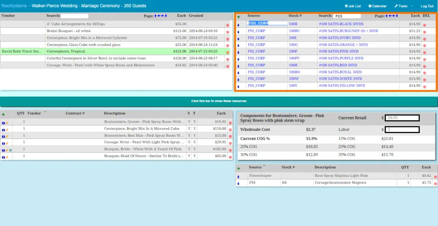The image size is (438, 226).
Task: Select the Bridal Bouquet - all white row
Action: click(x=116, y=31)
